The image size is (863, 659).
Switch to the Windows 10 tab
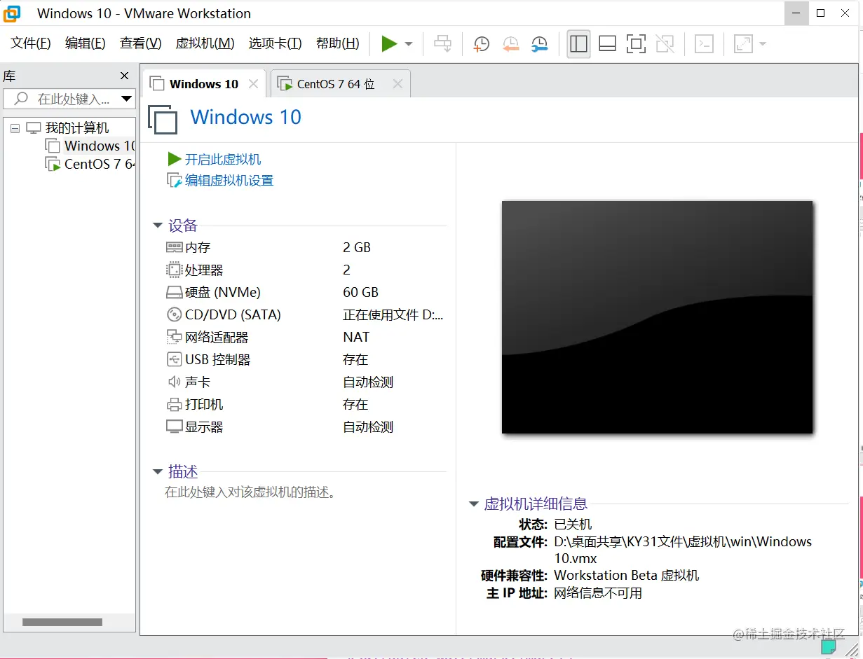(x=203, y=84)
